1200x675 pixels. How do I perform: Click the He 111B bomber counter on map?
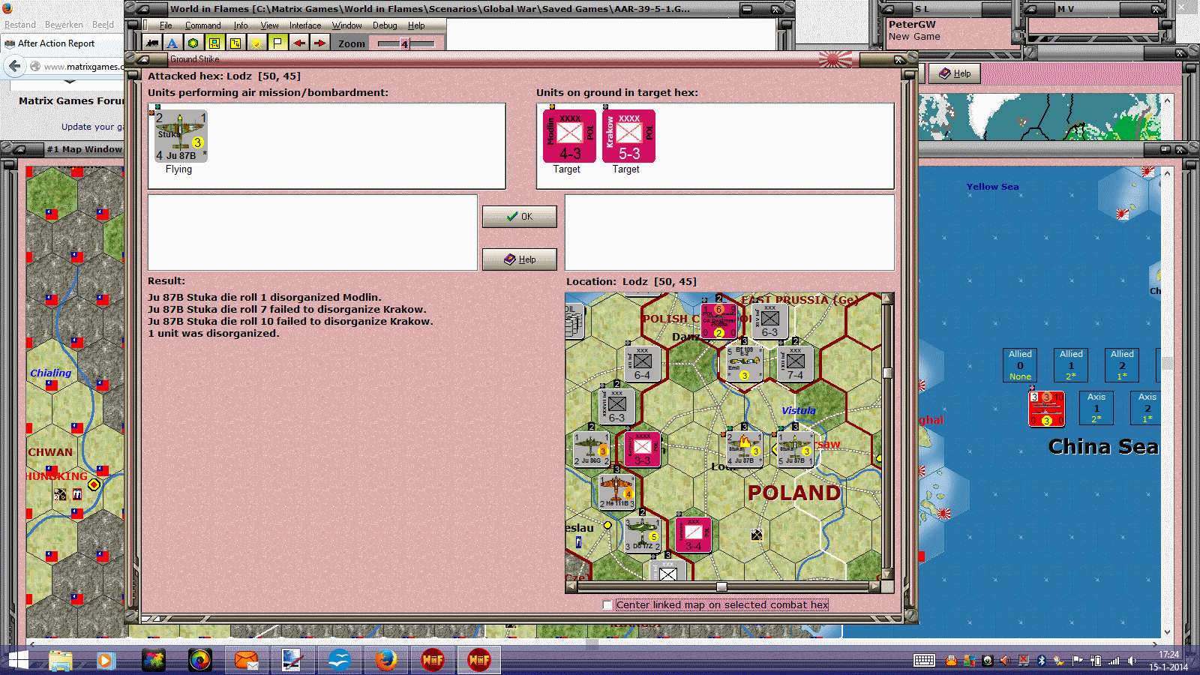point(616,491)
